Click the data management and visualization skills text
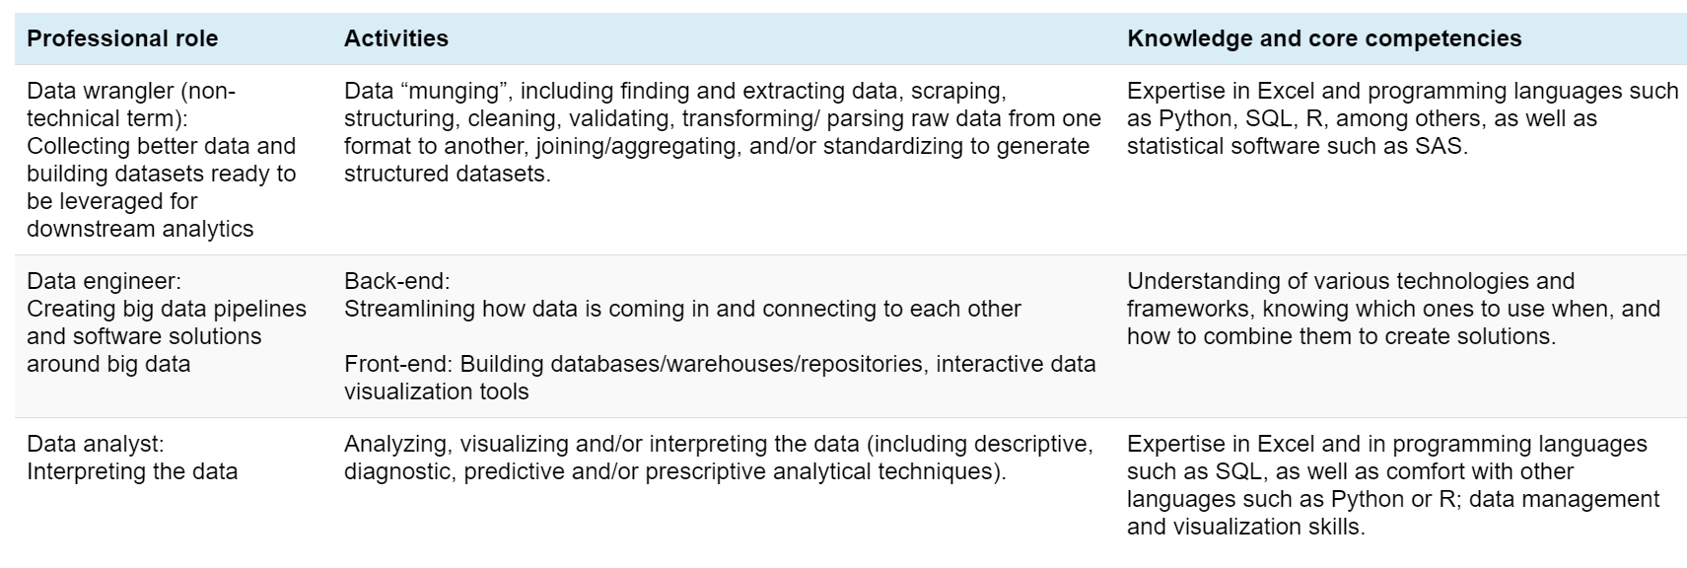The image size is (1687, 568). pyautogui.click(x=1393, y=513)
